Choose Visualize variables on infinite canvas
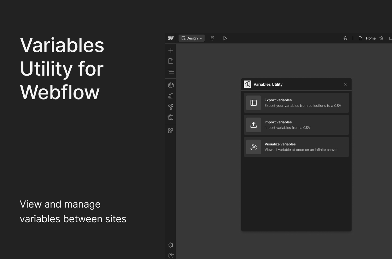The image size is (392, 259). coord(296,147)
